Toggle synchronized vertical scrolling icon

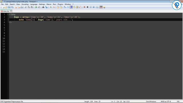[x=58, y=7]
